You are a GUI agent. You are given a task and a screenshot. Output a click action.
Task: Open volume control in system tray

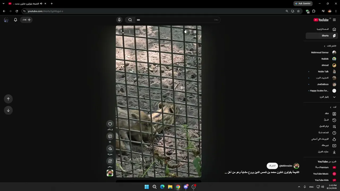click(x=322, y=187)
